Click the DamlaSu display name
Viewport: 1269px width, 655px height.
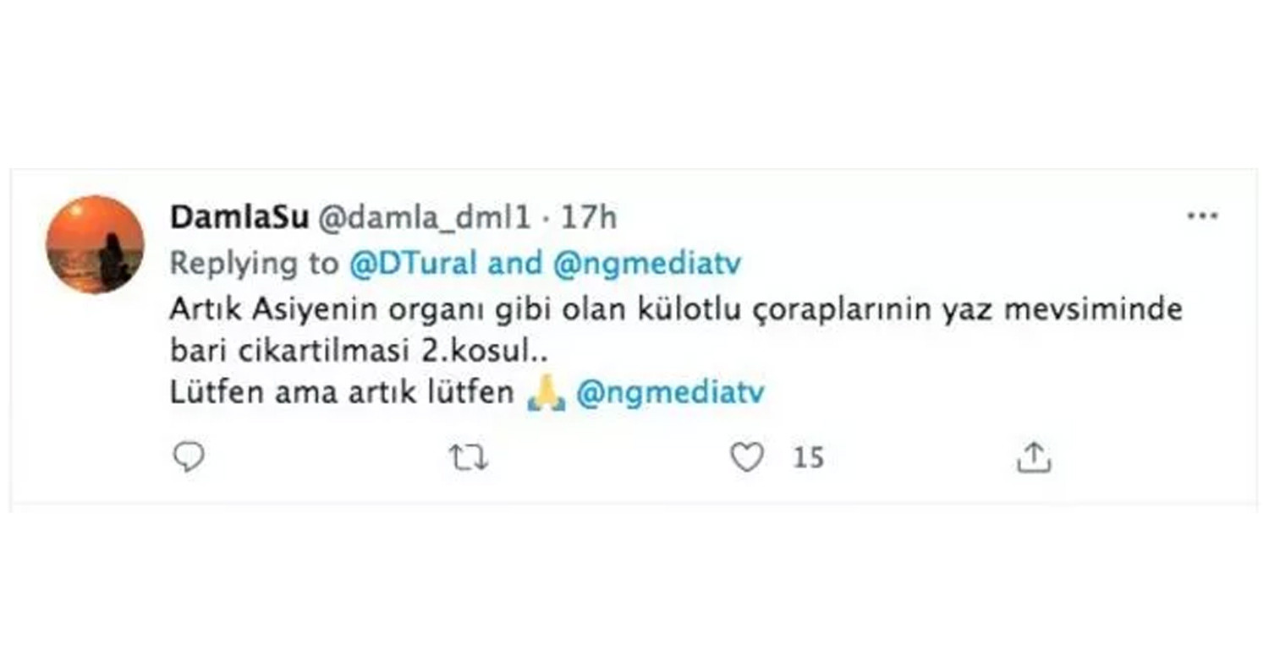239,219
